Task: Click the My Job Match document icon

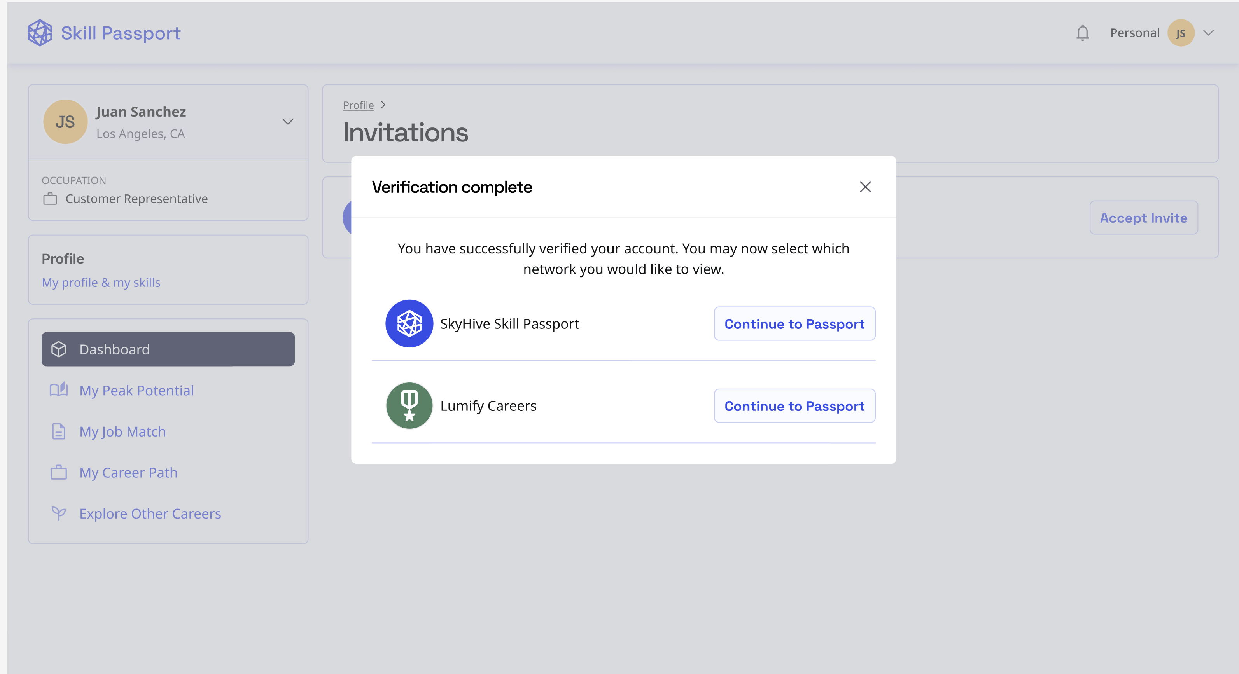Action: coord(59,431)
